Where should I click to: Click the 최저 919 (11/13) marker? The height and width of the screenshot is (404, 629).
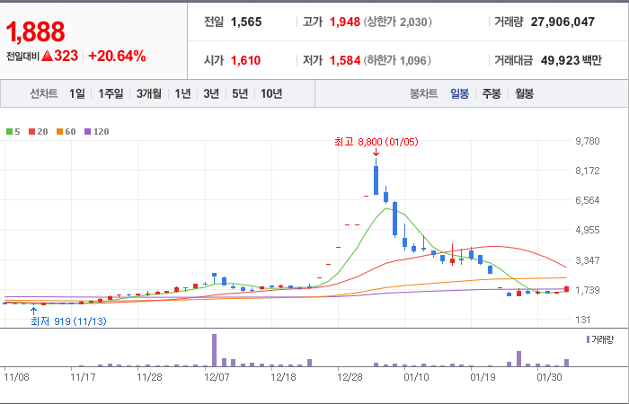tap(68, 321)
